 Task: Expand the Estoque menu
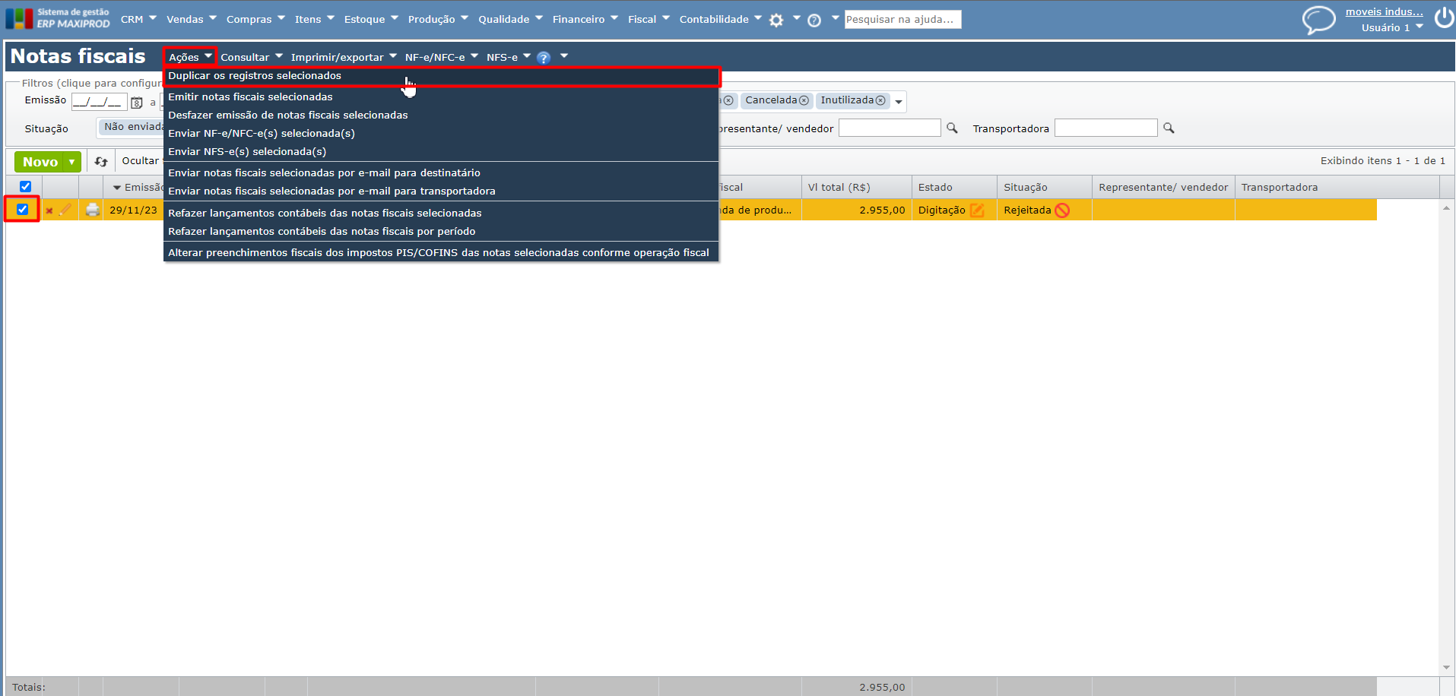click(371, 19)
